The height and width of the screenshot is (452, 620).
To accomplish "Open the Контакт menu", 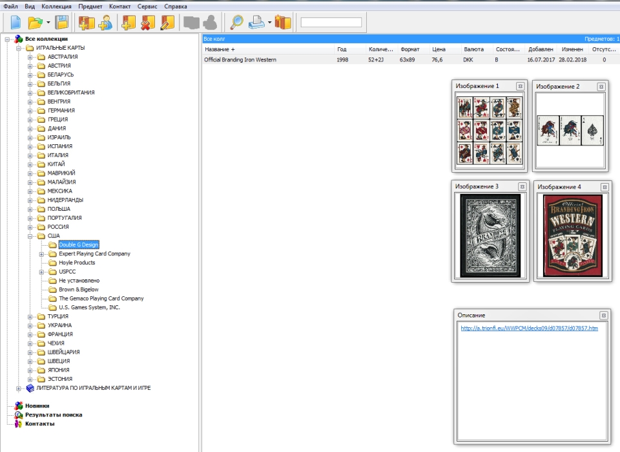I will (120, 6).
